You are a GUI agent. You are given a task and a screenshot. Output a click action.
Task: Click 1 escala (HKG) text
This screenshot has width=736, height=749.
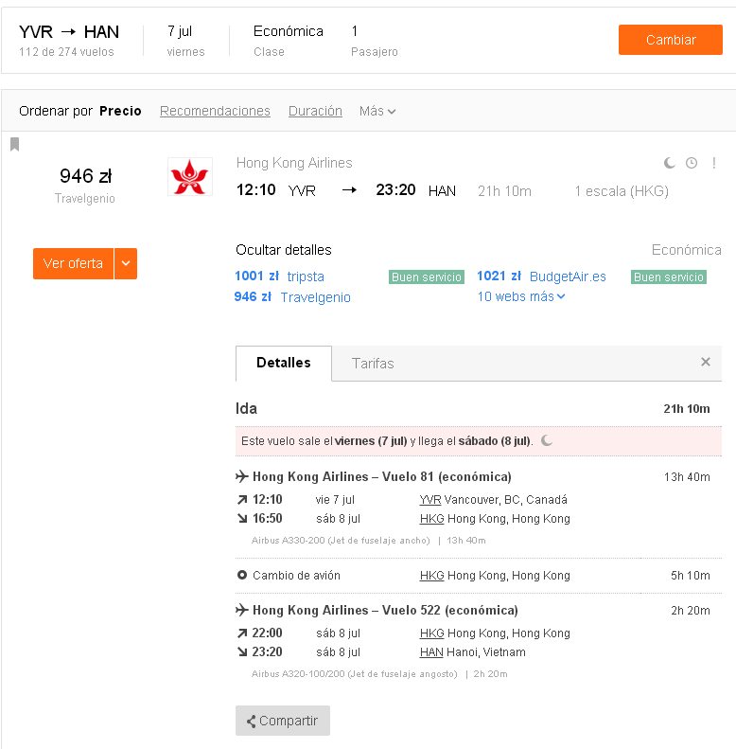tap(622, 191)
